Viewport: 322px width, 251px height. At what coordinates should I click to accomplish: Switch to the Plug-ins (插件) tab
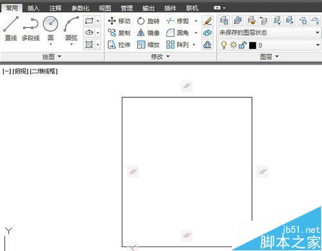170,8
